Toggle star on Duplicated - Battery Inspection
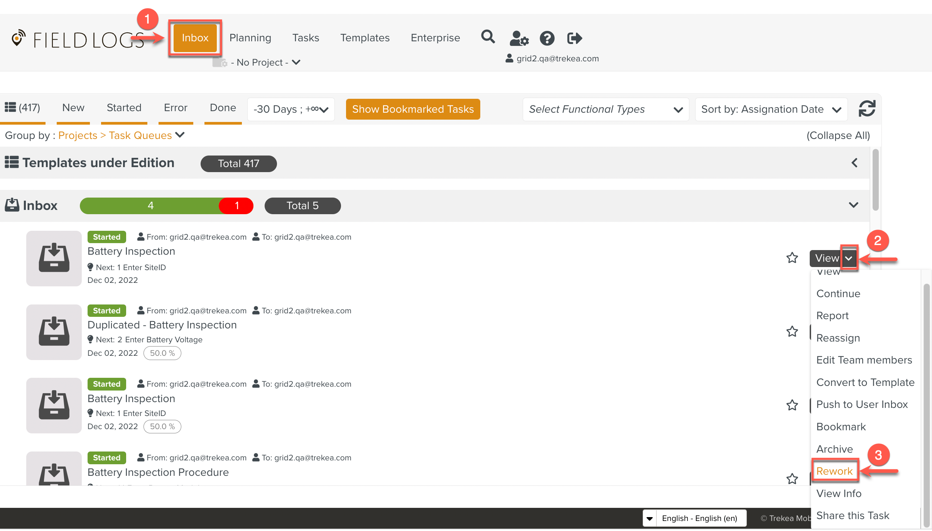Screen dimensions: 932x531 point(792,331)
